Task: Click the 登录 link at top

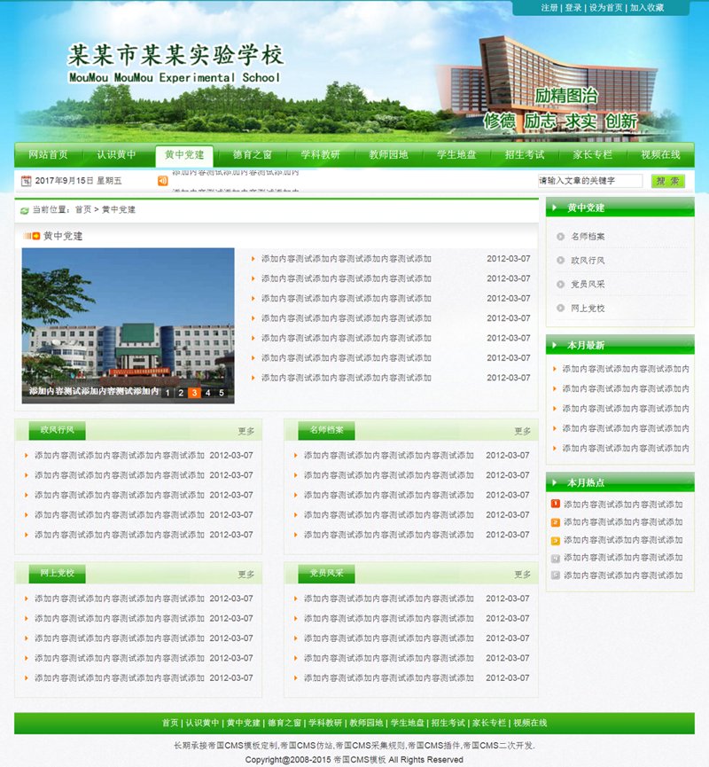Action: (573, 8)
